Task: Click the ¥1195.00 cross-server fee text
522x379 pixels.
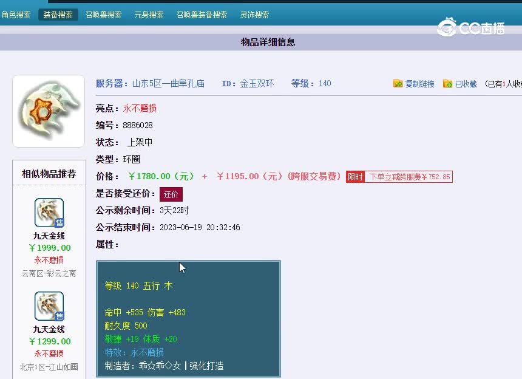Action: (279, 176)
